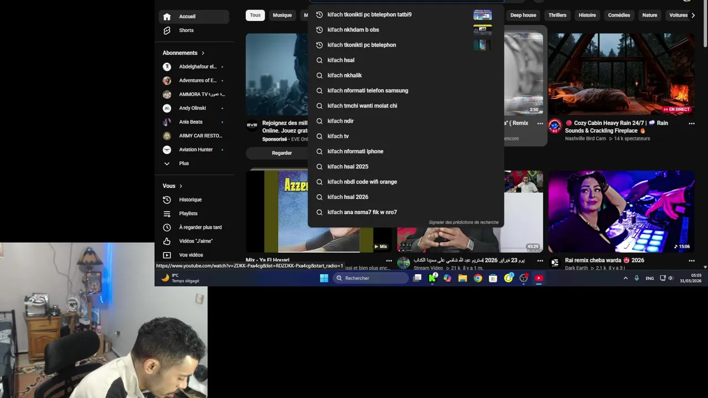Click the YouTube taskbar app icon
The width and height of the screenshot is (708, 398).
[539, 278]
